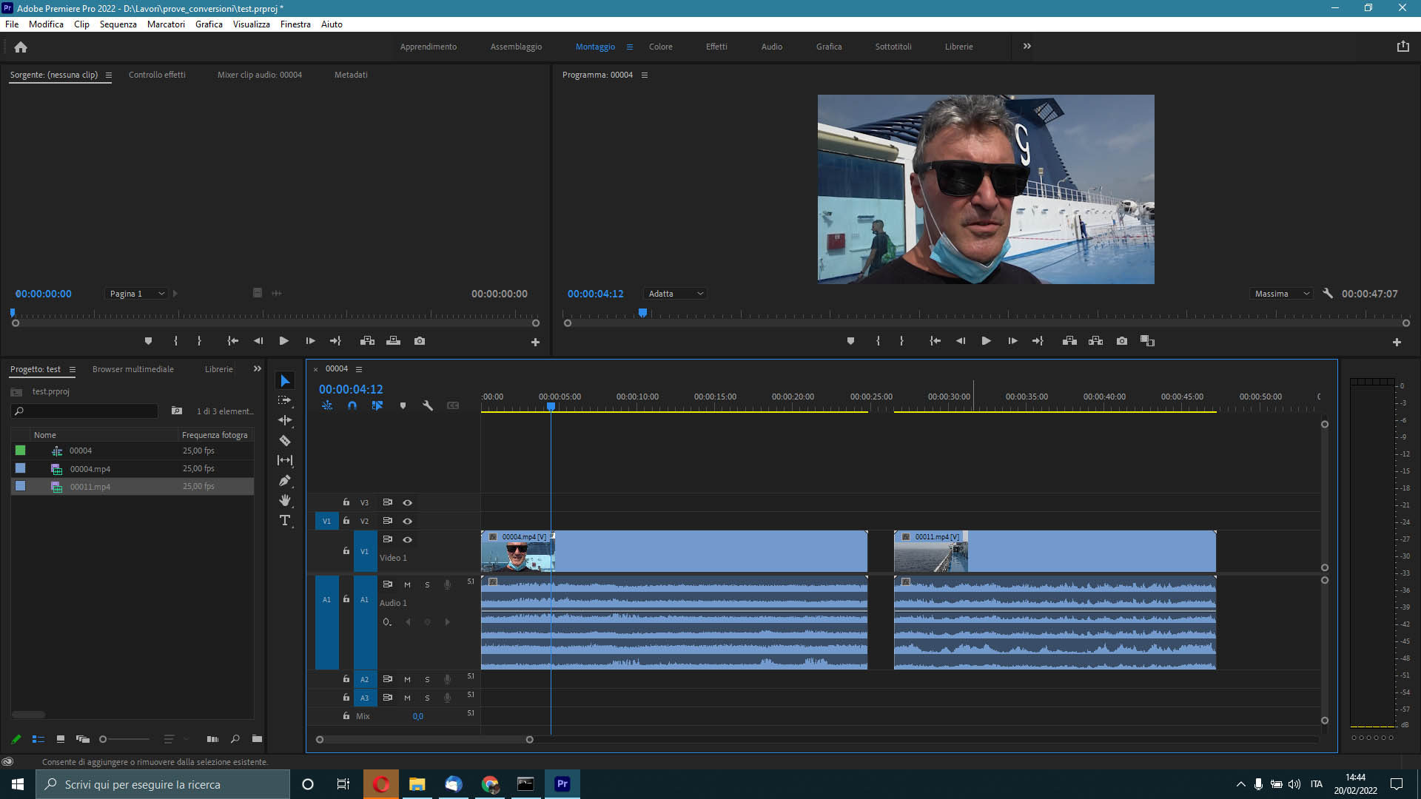Select the Hand tool
The height and width of the screenshot is (799, 1421).
click(x=285, y=500)
